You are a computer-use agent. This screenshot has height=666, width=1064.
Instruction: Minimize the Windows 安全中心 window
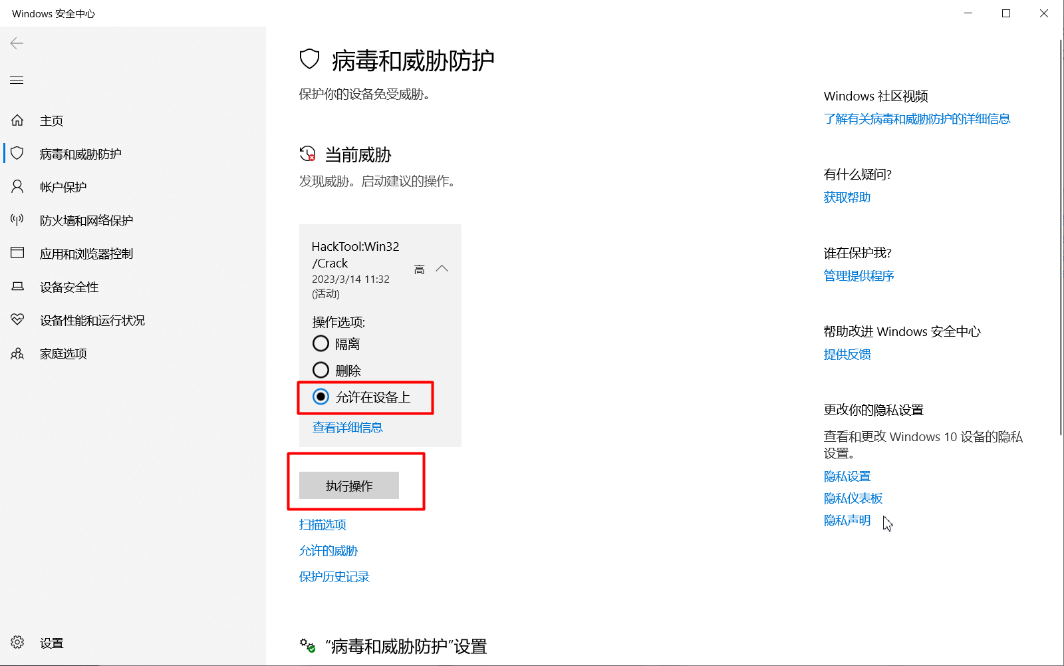point(968,13)
